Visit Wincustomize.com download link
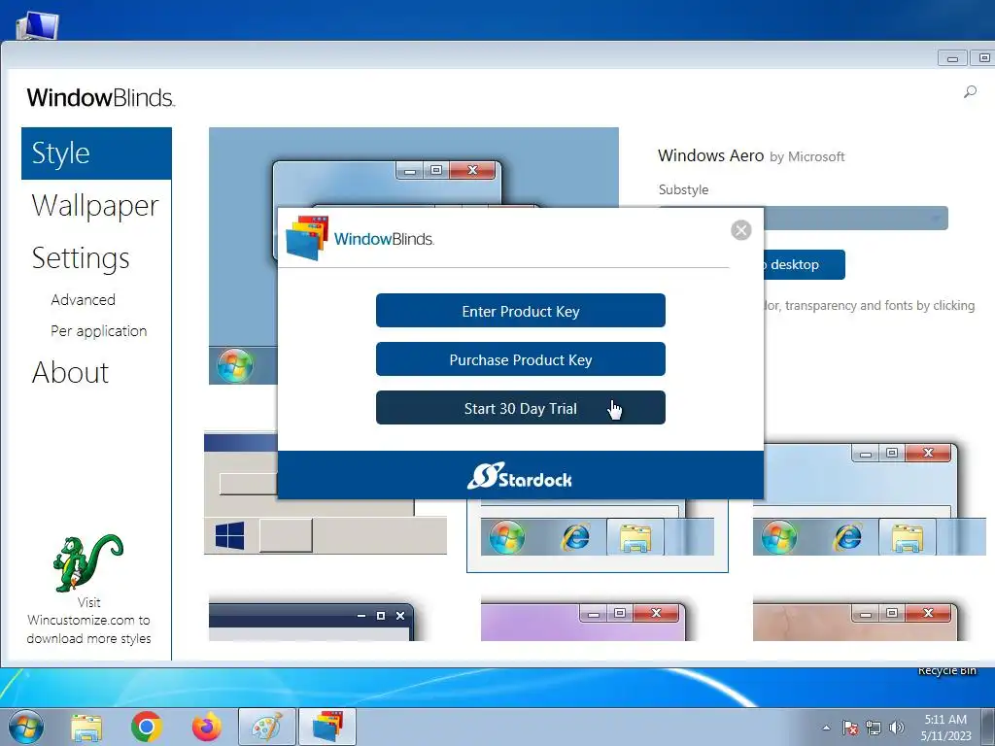Image resolution: width=995 pixels, height=746 pixels. coord(88,621)
